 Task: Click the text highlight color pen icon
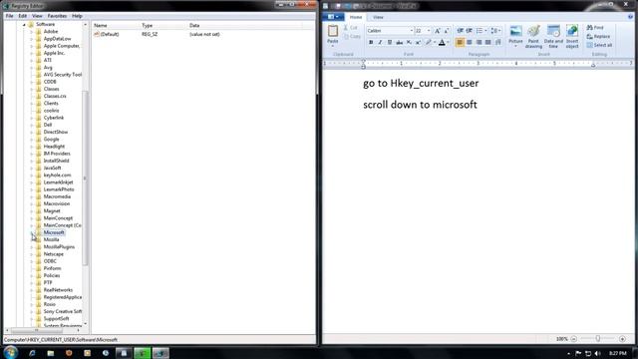click(x=428, y=42)
